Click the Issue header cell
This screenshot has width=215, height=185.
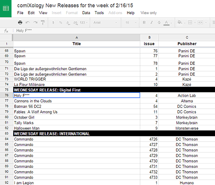(149, 44)
